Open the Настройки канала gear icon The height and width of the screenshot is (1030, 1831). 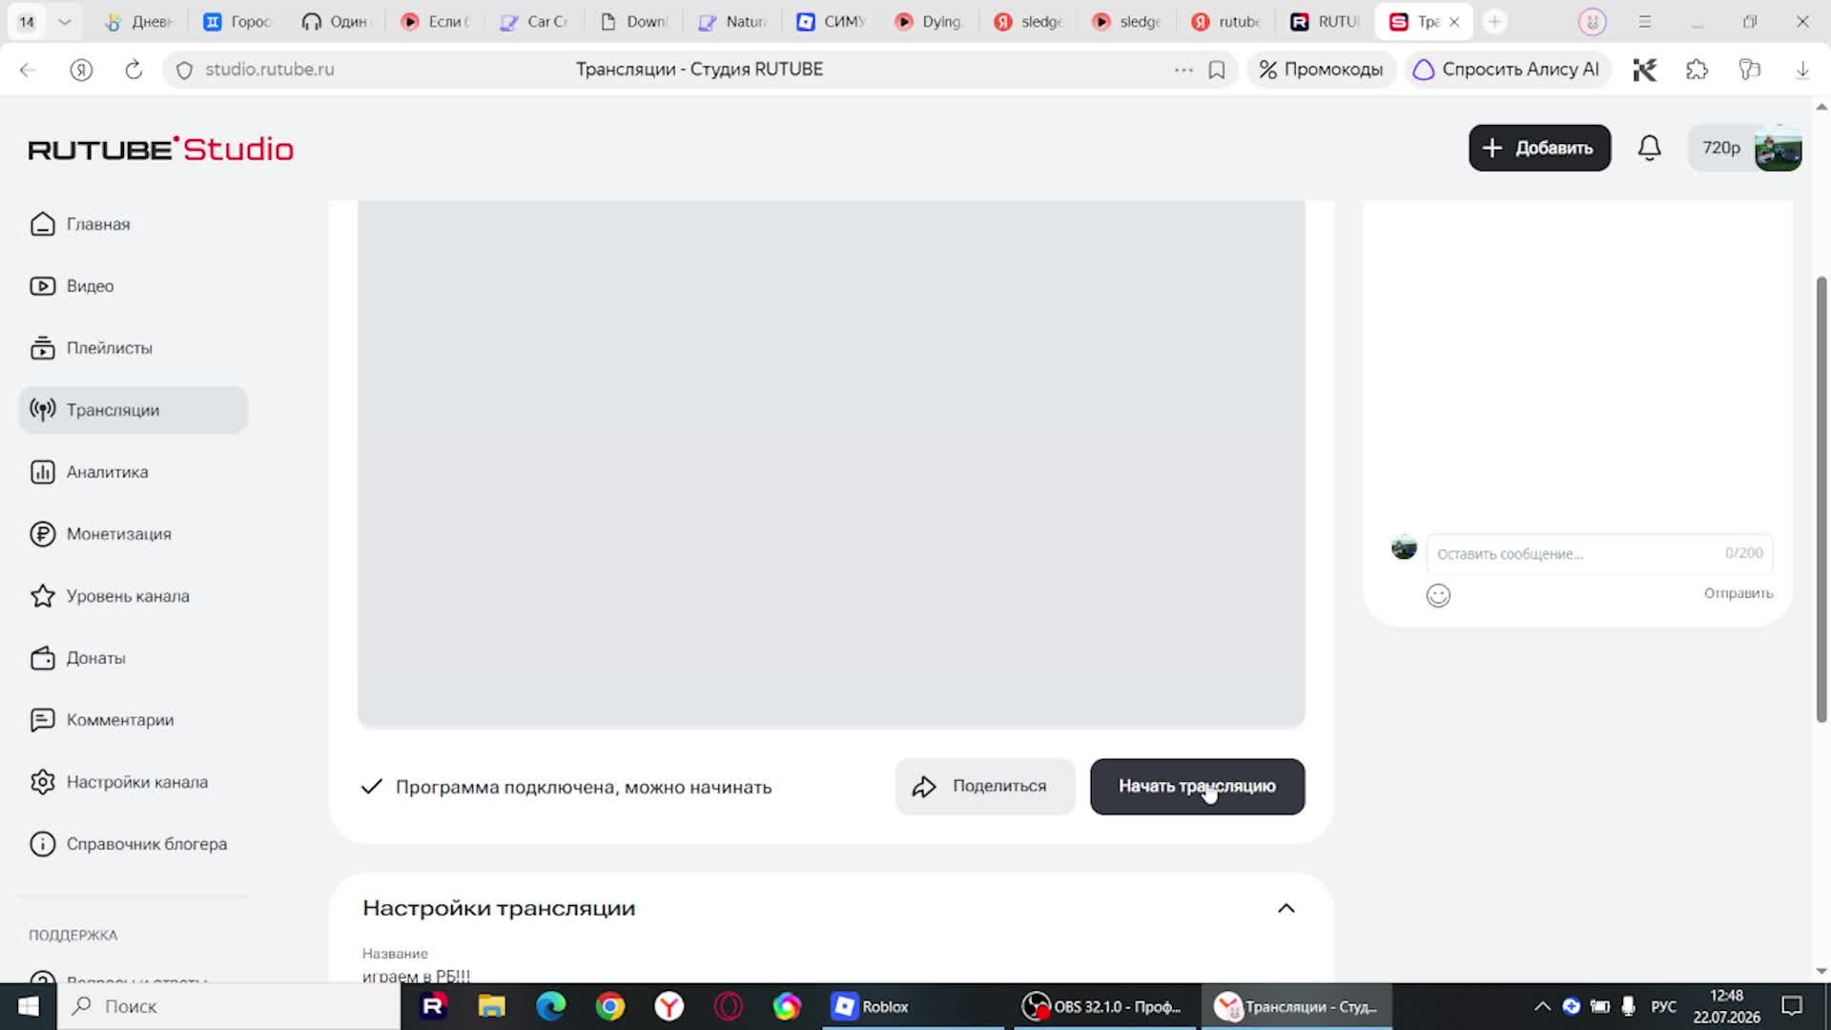(x=43, y=782)
